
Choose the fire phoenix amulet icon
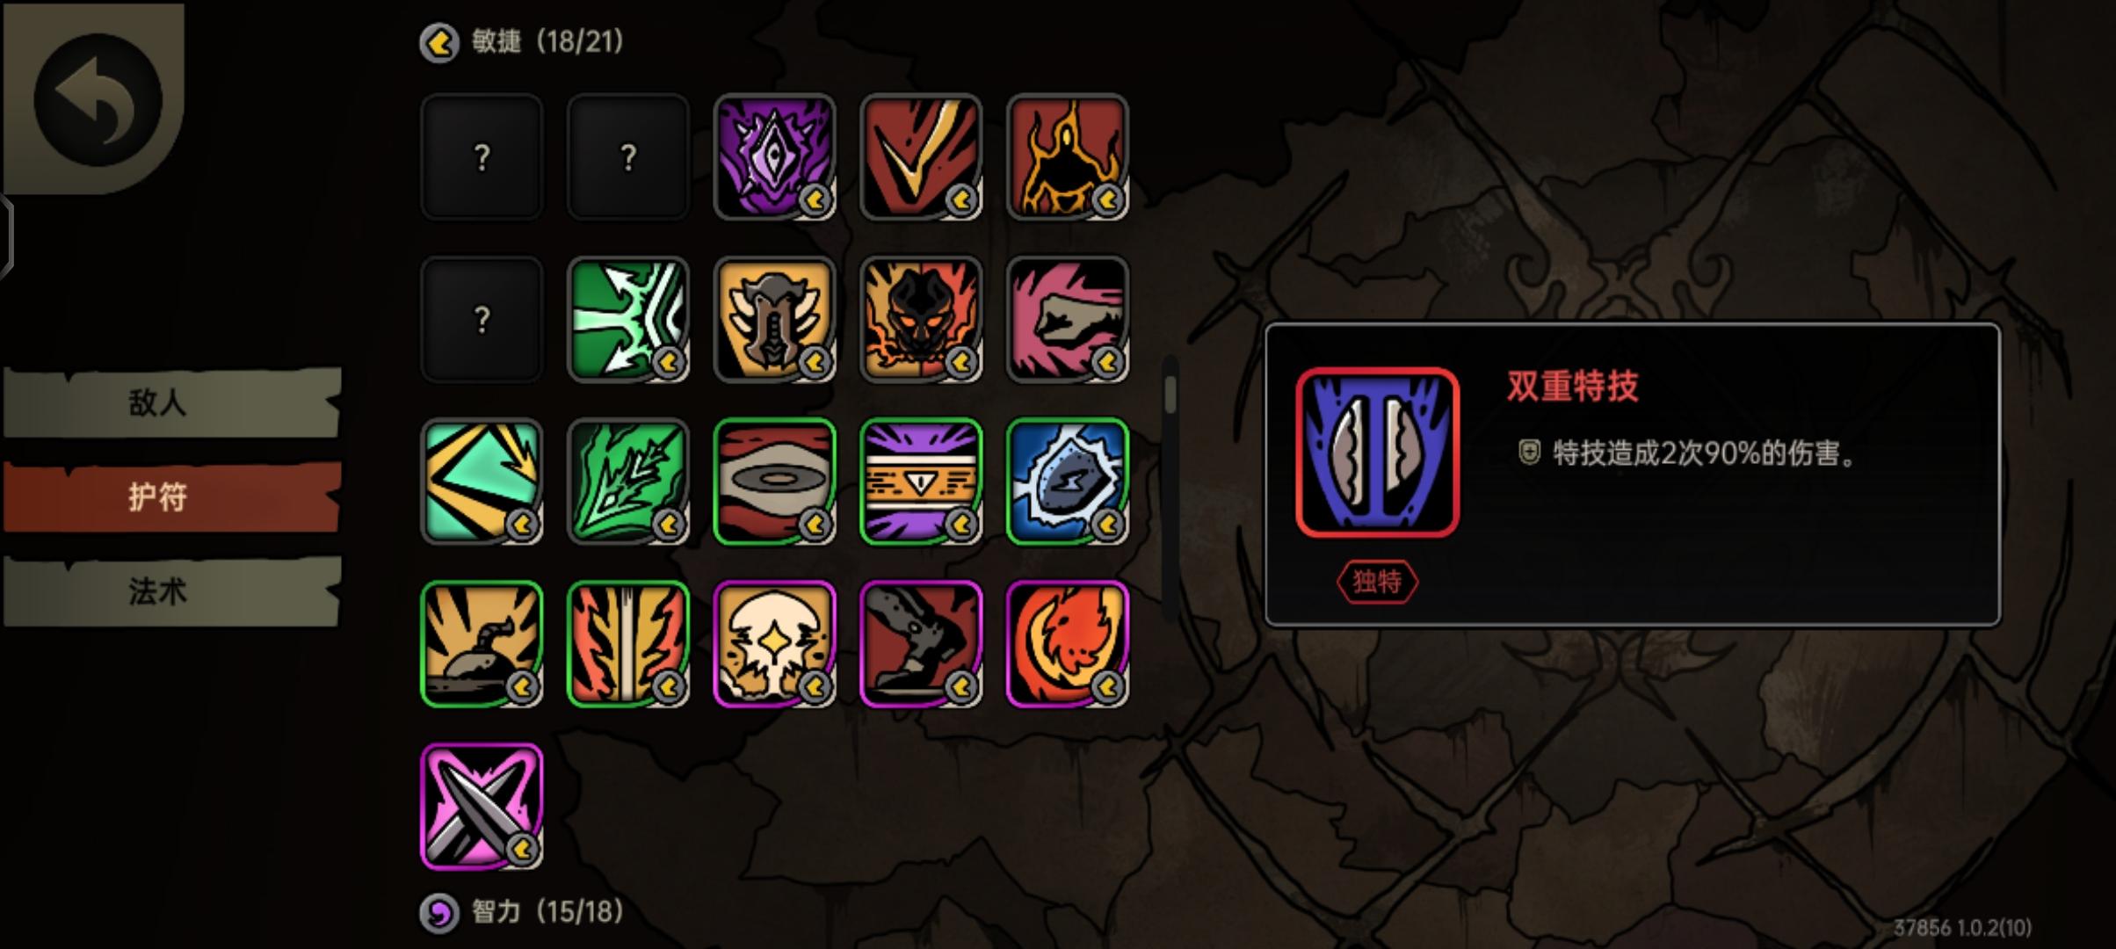pos(1067,644)
